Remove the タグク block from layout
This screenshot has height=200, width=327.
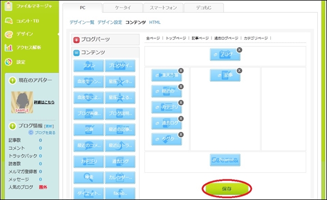click(181, 135)
